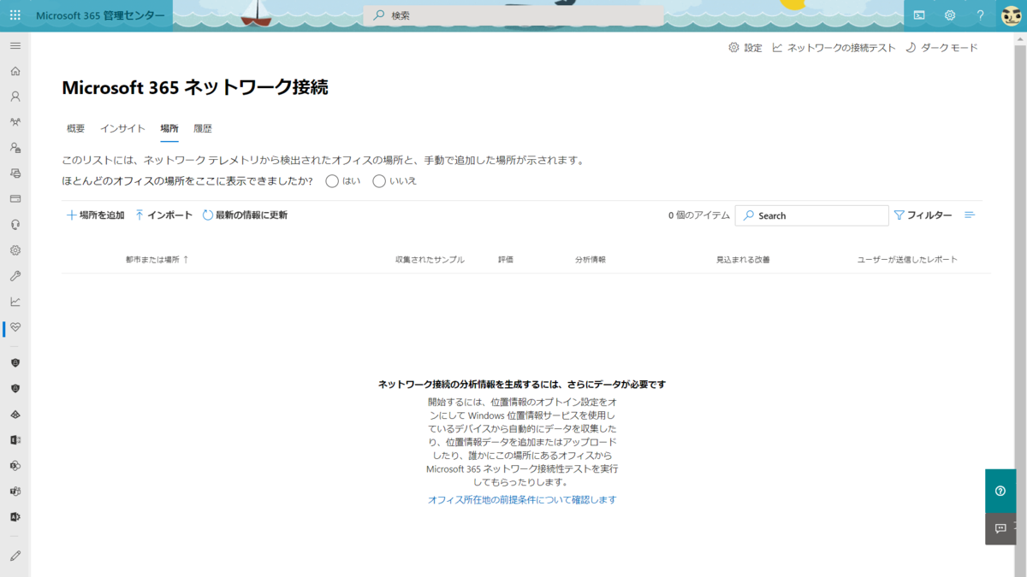The height and width of the screenshot is (577, 1027).
Task: Open the app launcher waffle icon
Action: click(15, 15)
